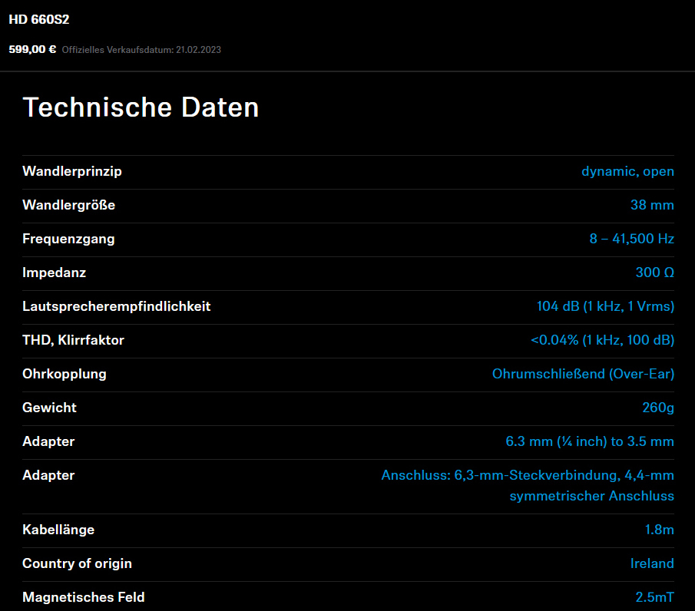The height and width of the screenshot is (611, 695).
Task: Select the Frequenzgang label
Action: coord(68,239)
